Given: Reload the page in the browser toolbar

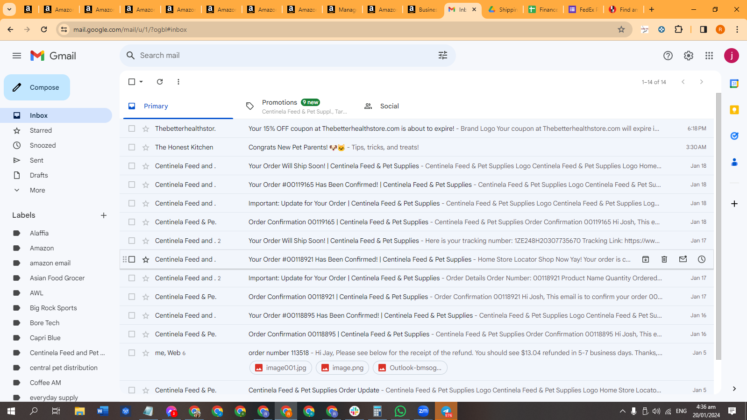Looking at the screenshot, I should coord(44,29).
